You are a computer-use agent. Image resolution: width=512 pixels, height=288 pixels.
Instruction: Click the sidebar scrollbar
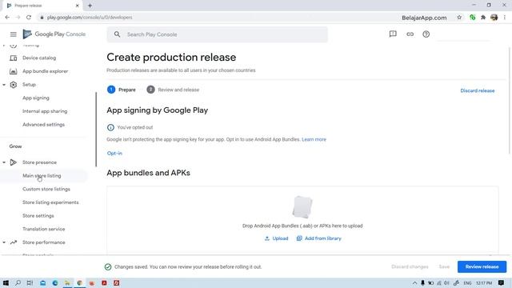pyautogui.click(x=96, y=129)
